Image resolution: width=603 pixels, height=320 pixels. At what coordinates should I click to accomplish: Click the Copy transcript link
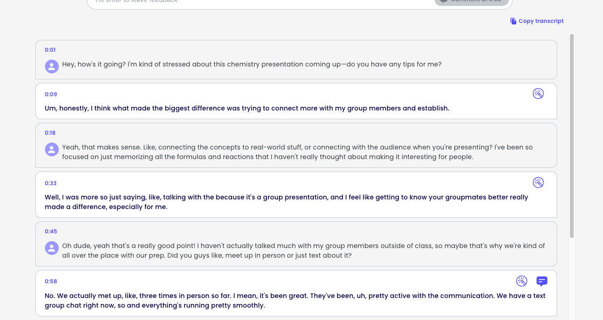541,21
